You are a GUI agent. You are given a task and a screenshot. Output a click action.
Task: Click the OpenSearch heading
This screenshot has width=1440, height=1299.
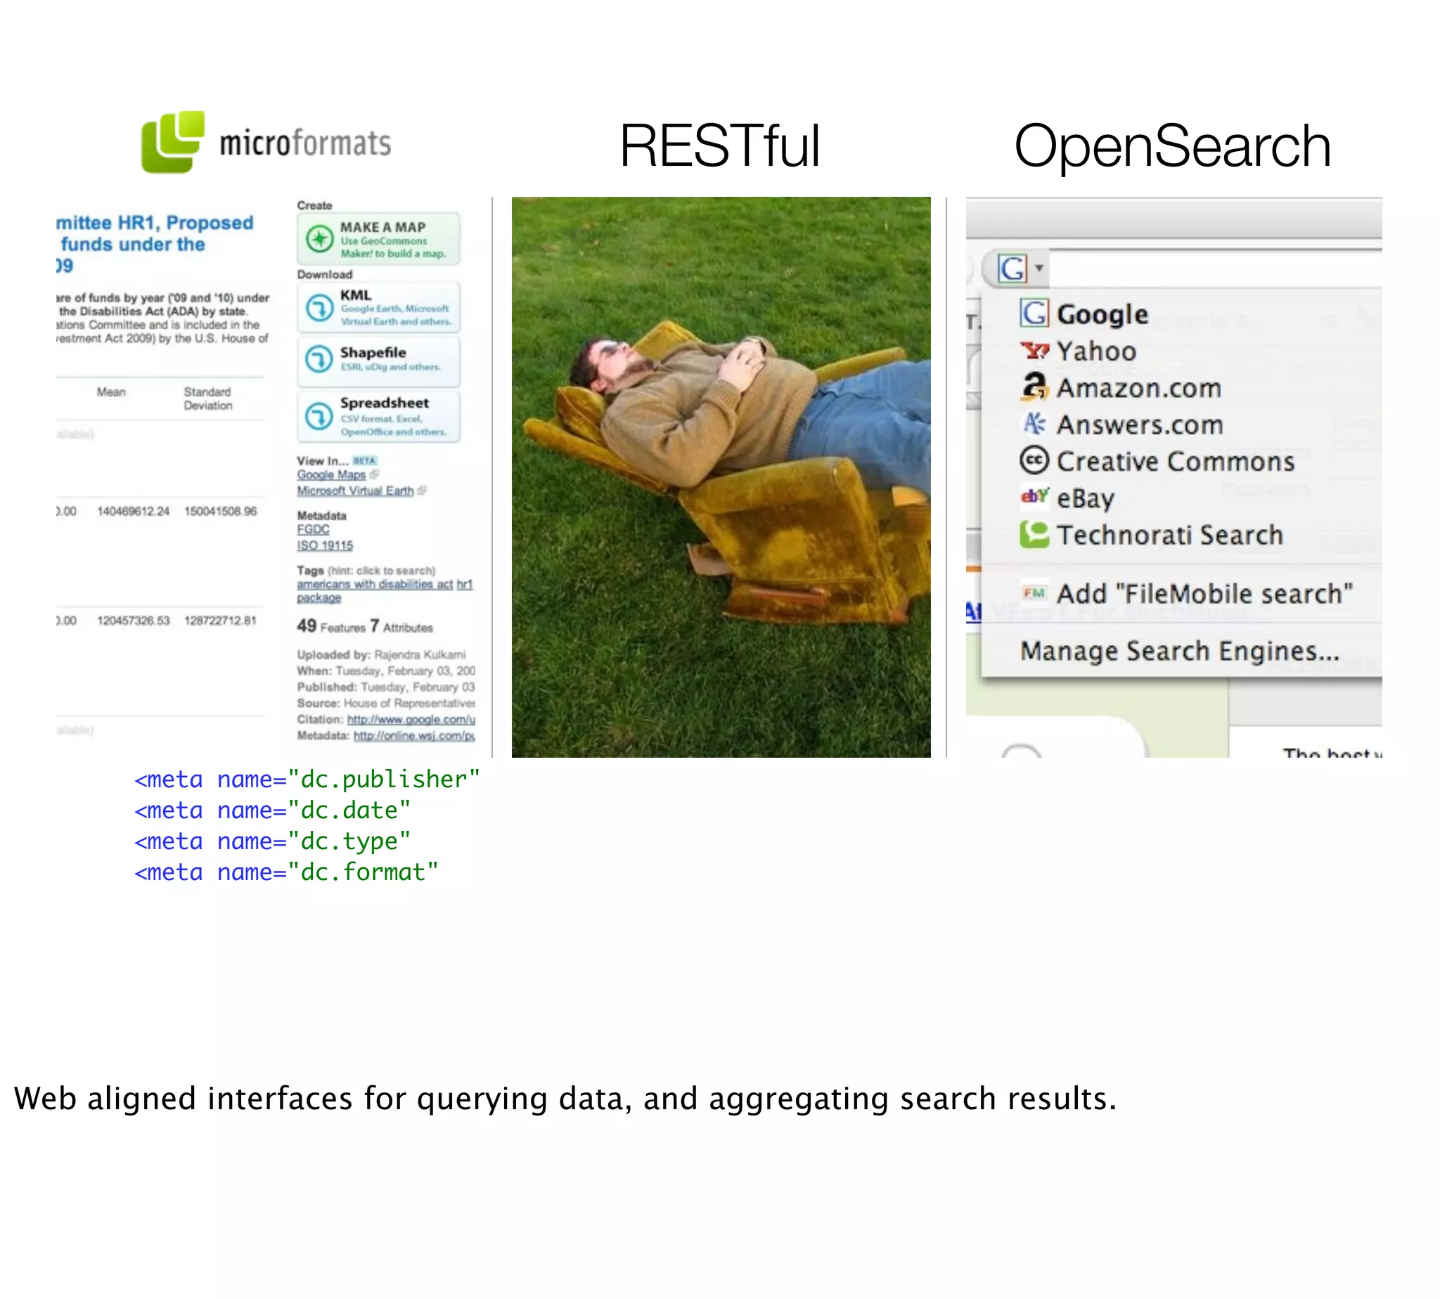1172,146
